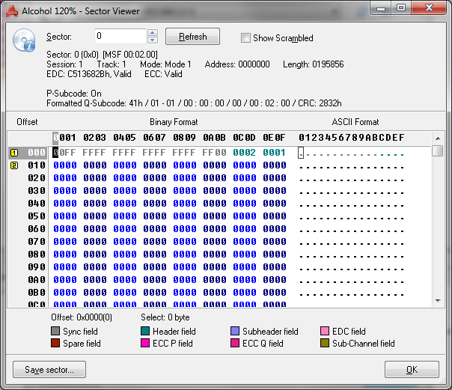Click the Subheader field swatch

click(235, 331)
